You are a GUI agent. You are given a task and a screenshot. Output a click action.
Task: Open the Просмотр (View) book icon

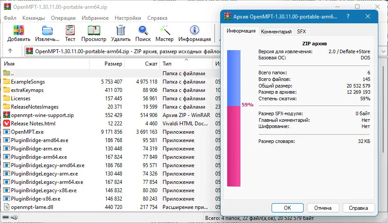[94, 30]
